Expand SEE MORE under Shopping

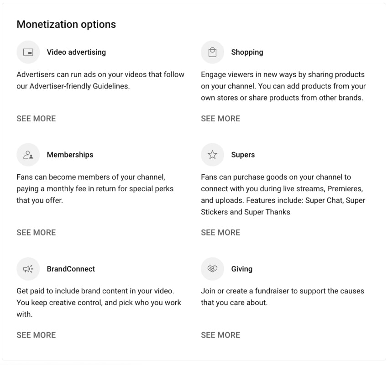point(220,118)
